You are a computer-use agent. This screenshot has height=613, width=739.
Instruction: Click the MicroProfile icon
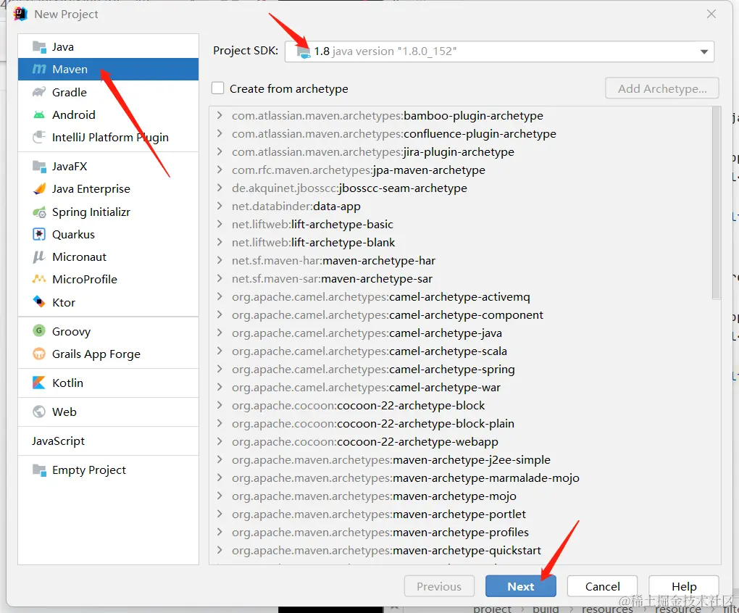pyautogui.click(x=39, y=279)
